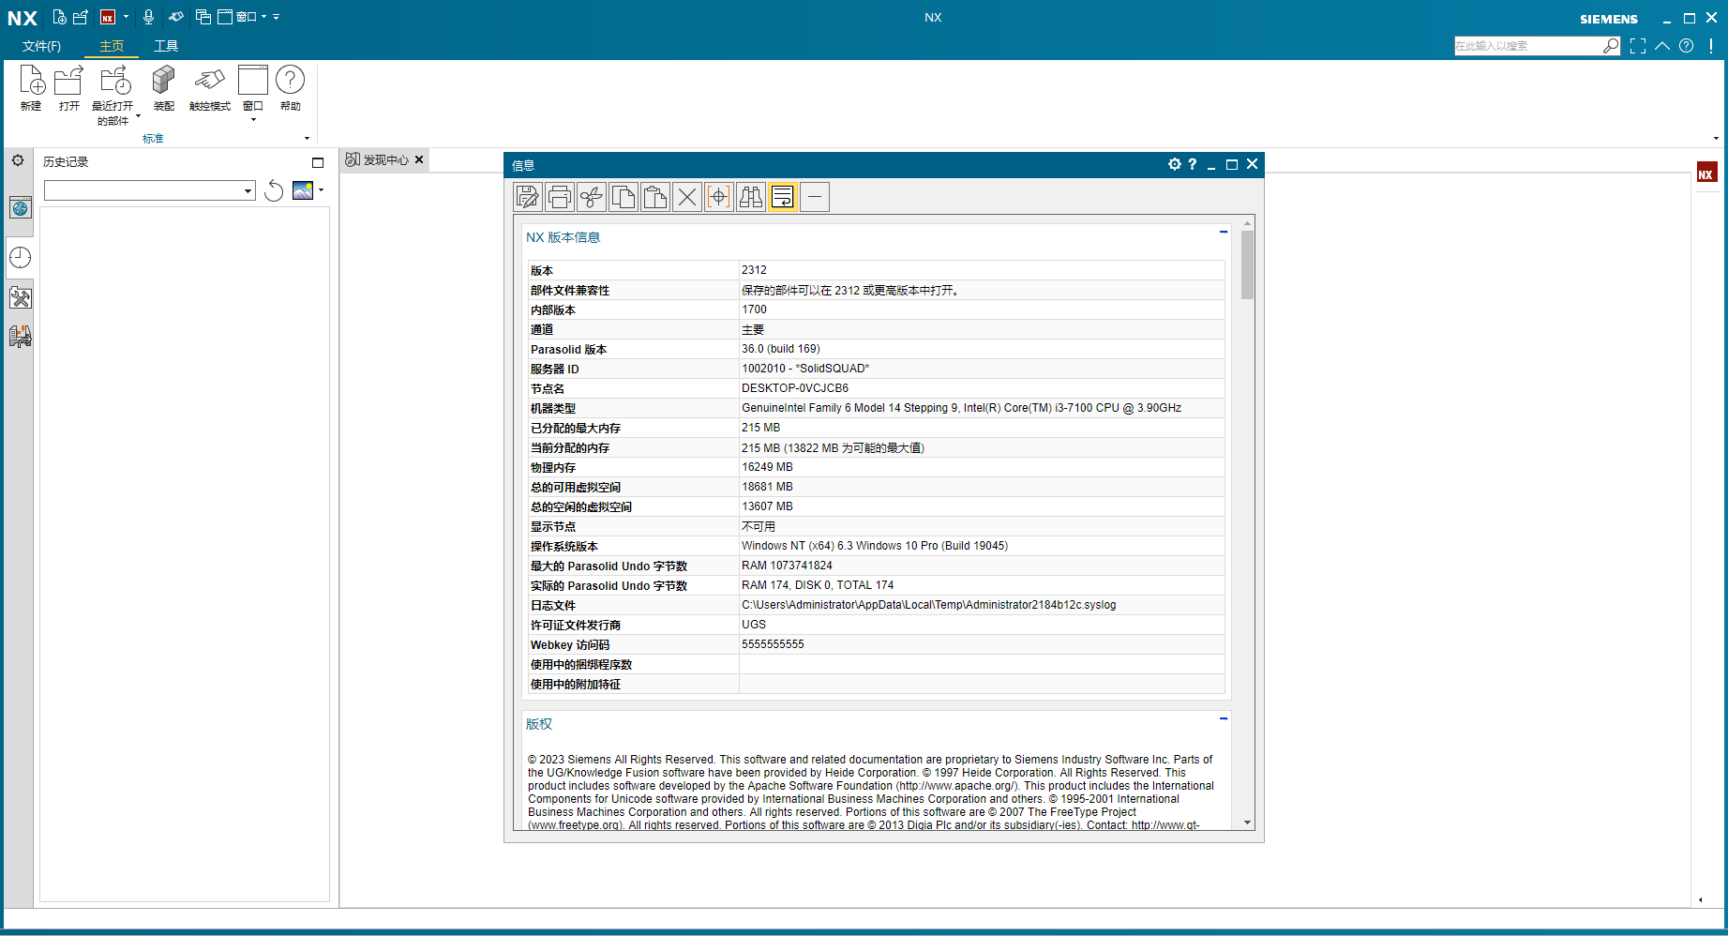Toggle 触控模式 (Touch Mode) on
Image resolution: width=1728 pixels, height=936 pixels.
(209, 90)
